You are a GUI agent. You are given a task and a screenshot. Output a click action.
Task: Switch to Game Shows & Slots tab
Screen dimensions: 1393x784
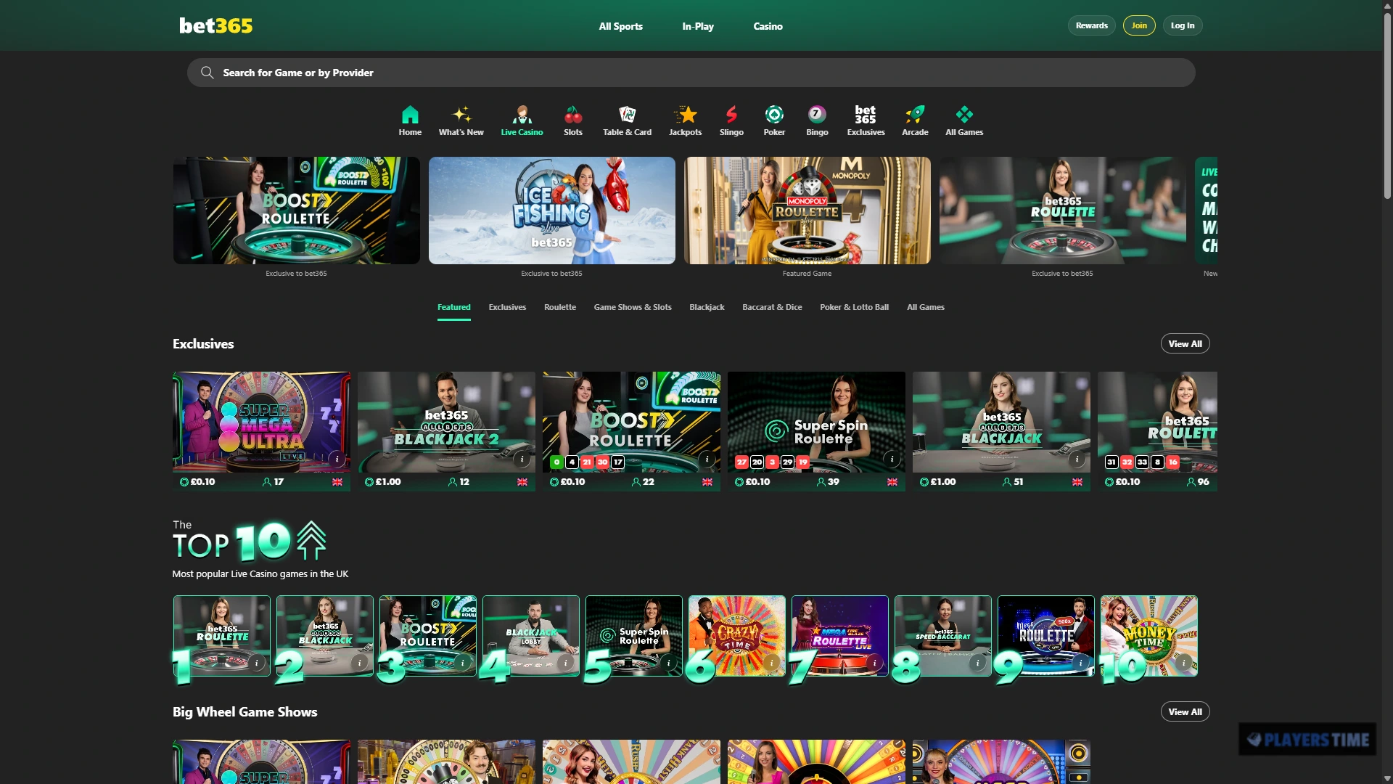633,307
